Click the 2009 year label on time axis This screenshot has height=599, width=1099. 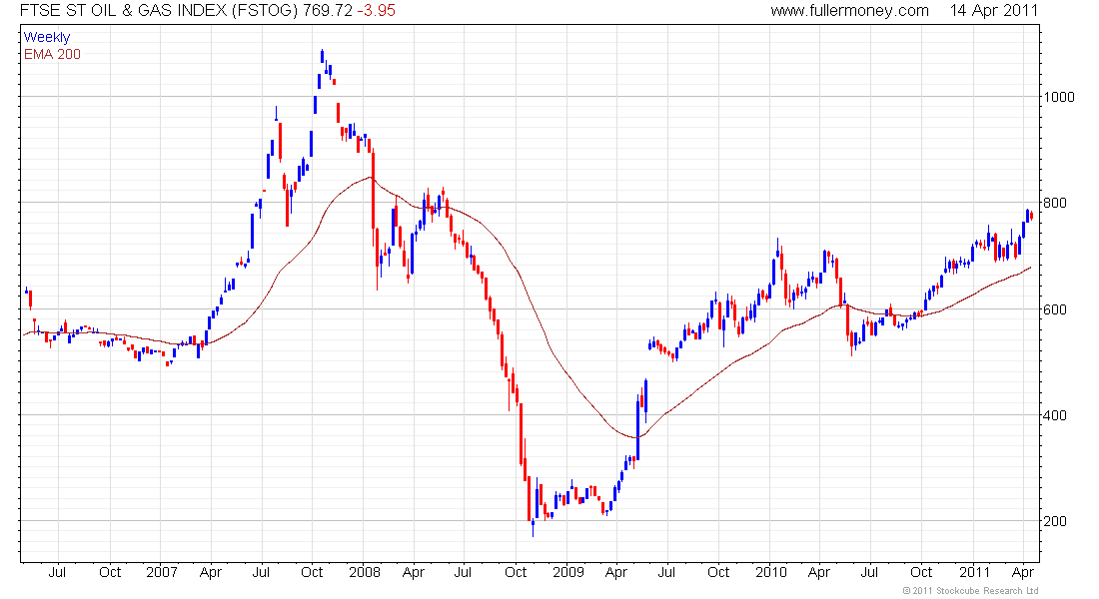pyautogui.click(x=567, y=572)
